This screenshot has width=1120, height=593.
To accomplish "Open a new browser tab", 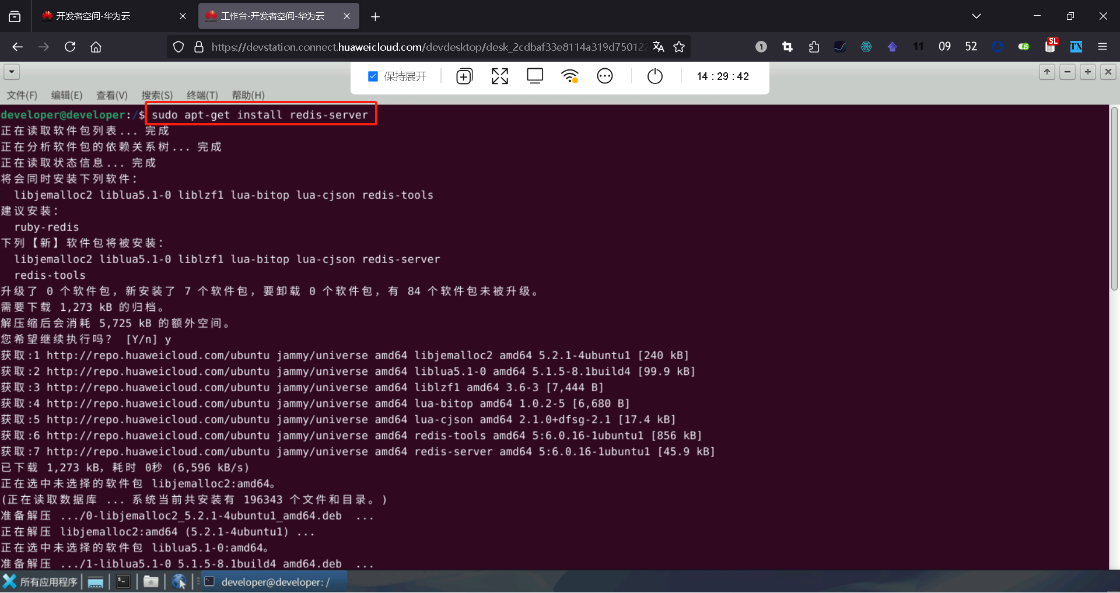I will [375, 16].
